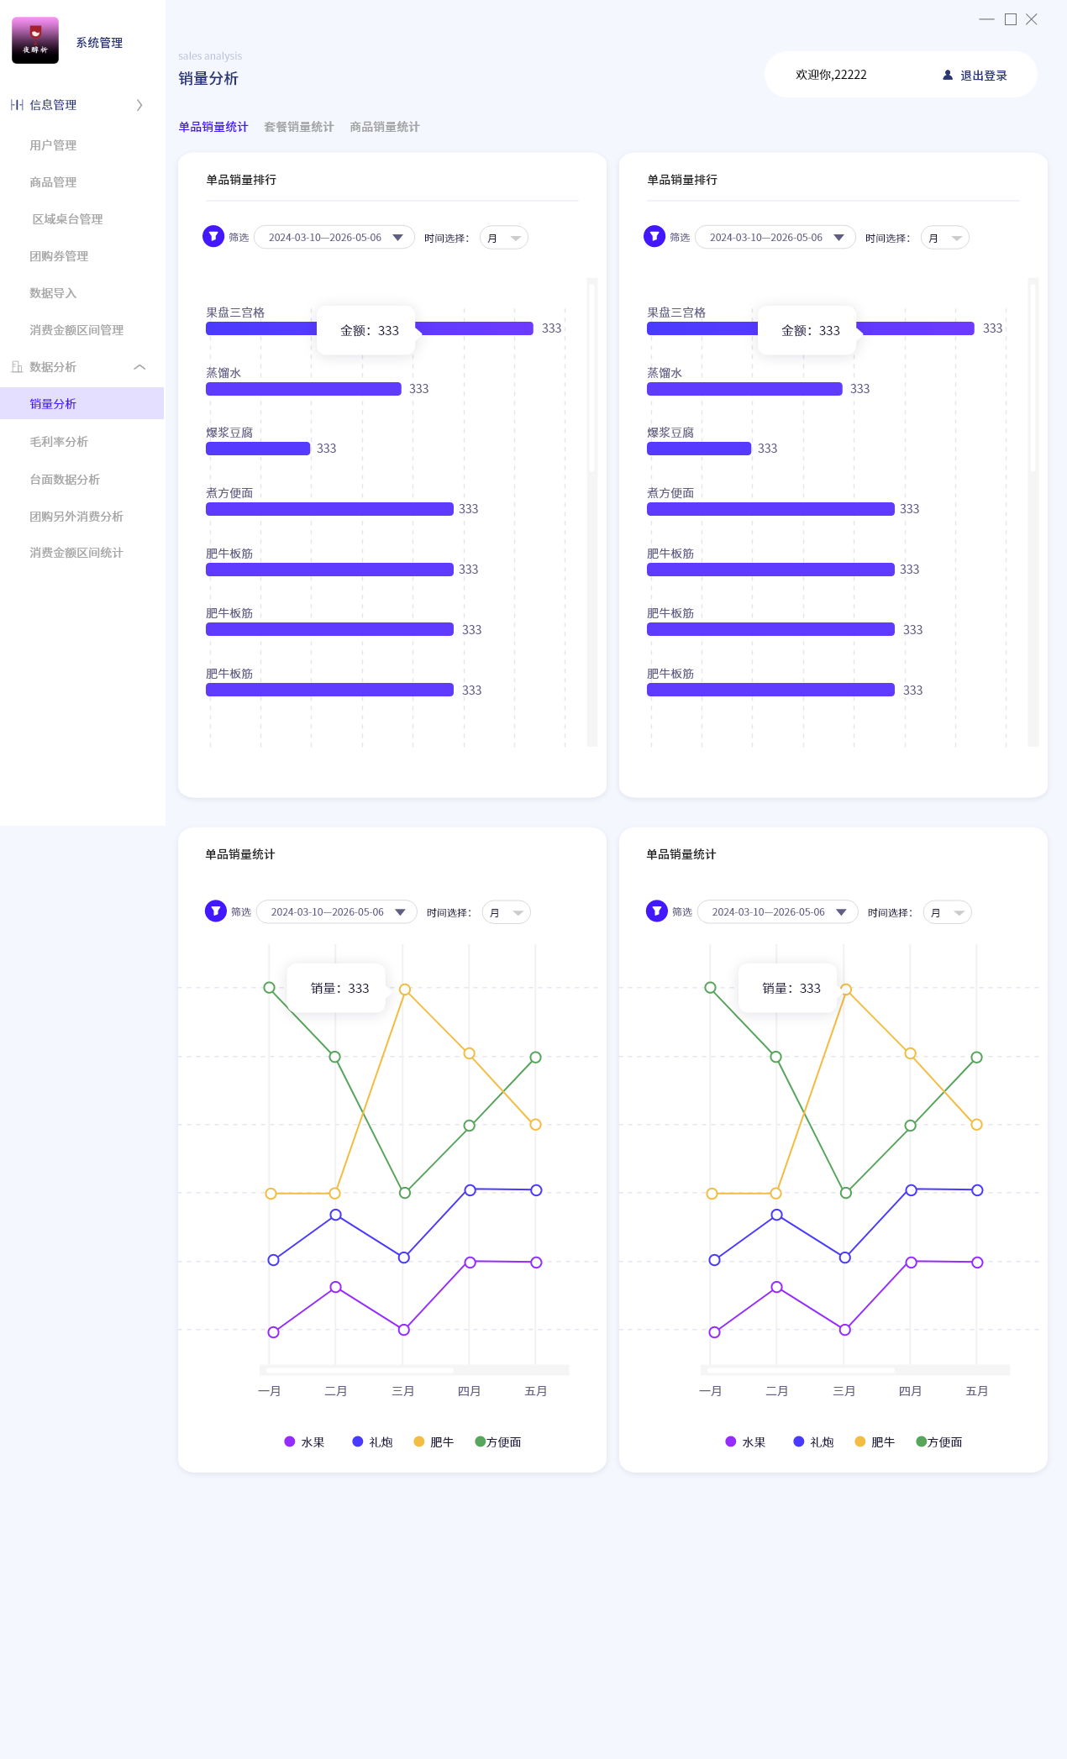Click the 信息管理 sidebar icon
Screen dimensions: 1067x1759
[17, 105]
